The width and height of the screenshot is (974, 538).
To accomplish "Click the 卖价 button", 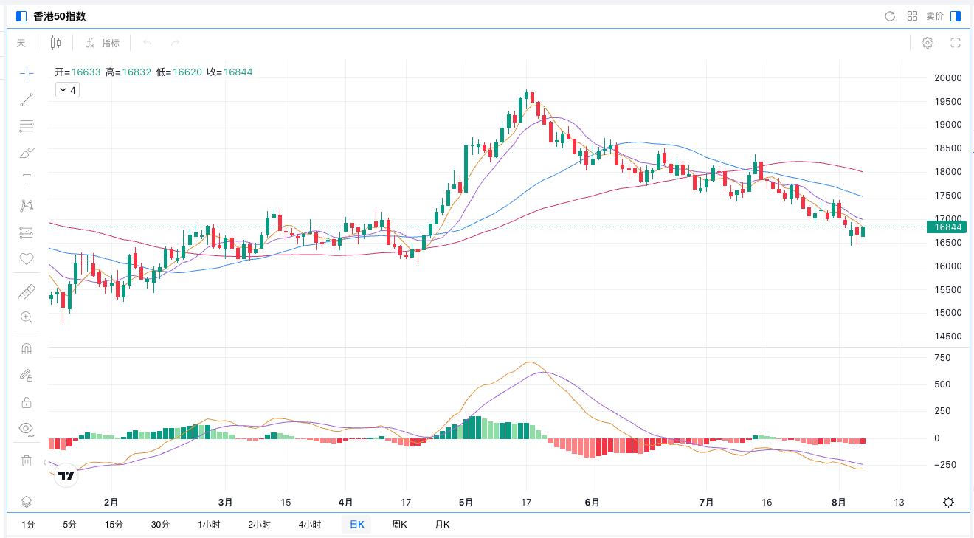I will [935, 16].
